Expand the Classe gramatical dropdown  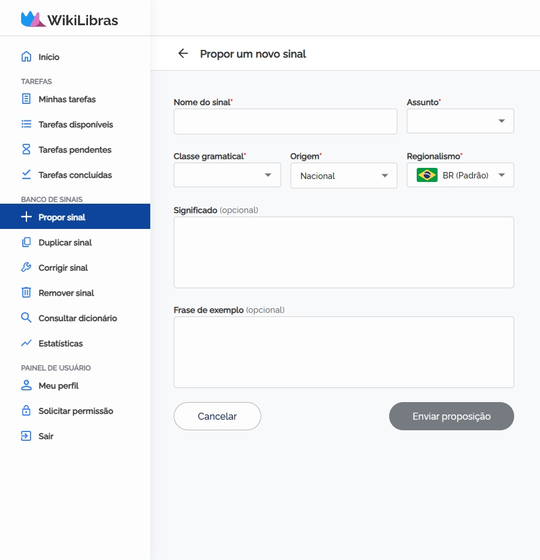point(227,175)
